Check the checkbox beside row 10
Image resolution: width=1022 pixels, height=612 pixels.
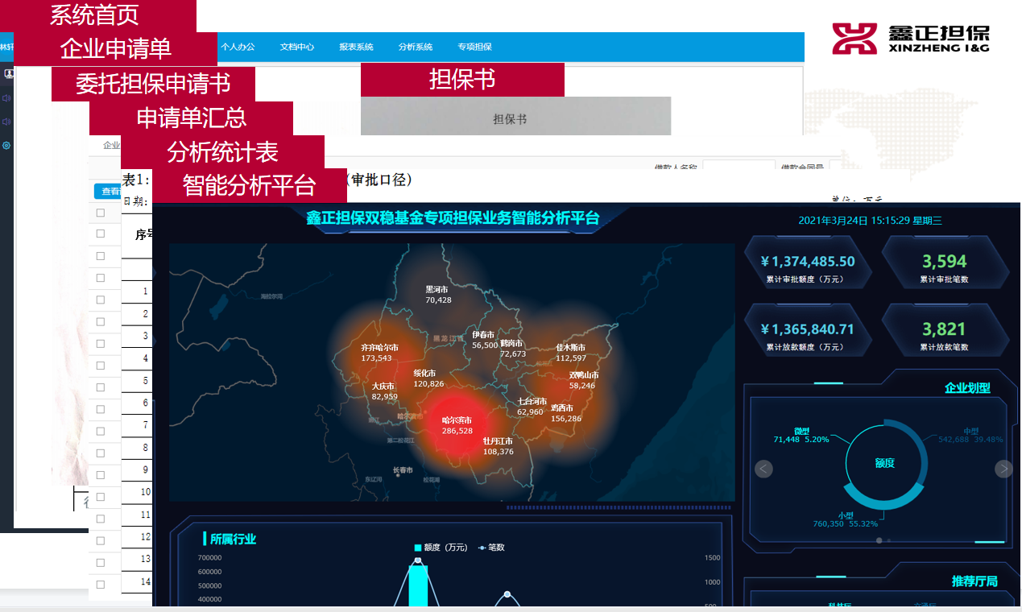click(x=101, y=497)
